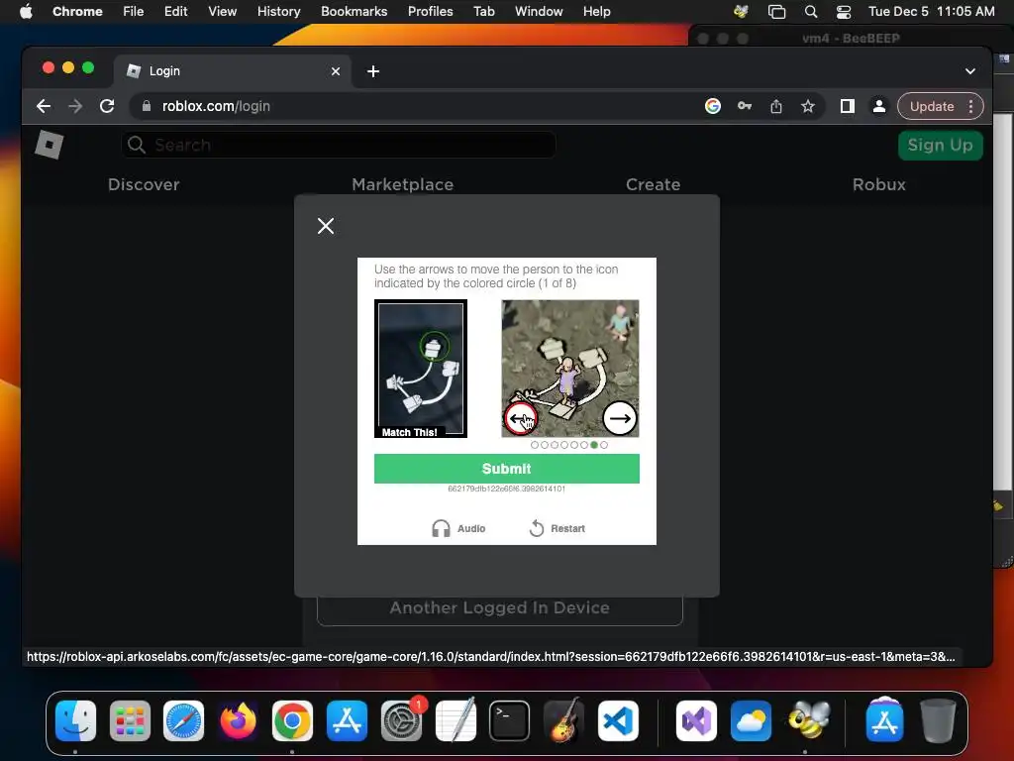1014x761 pixels.
Task: Click the BeeBEEP bee icon in the menu bar
Action: 741,12
